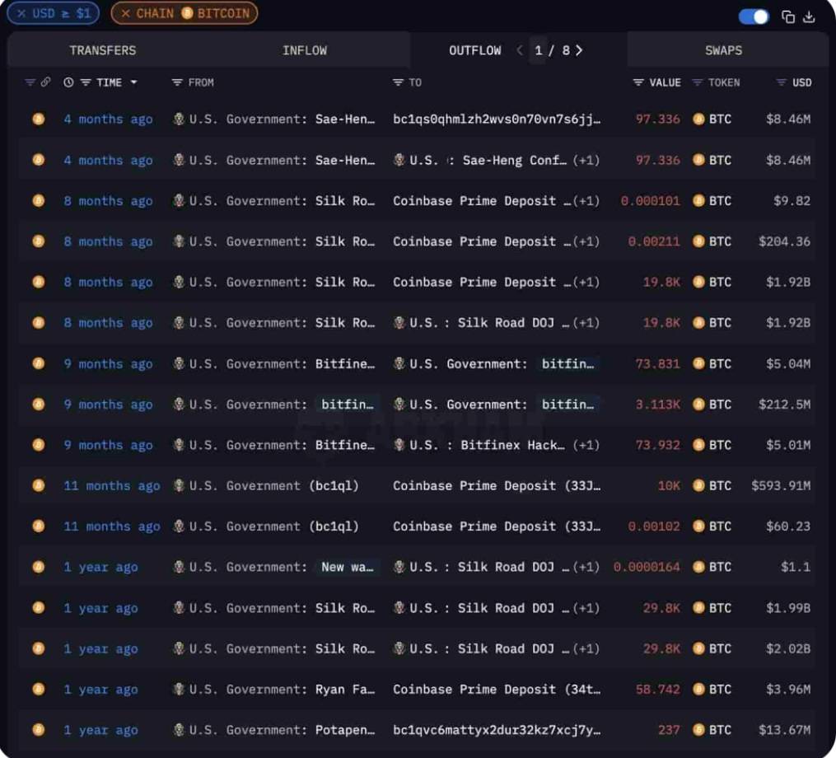836x758 pixels.
Task: Click the clock icon in the TIME header
Action: (68, 82)
